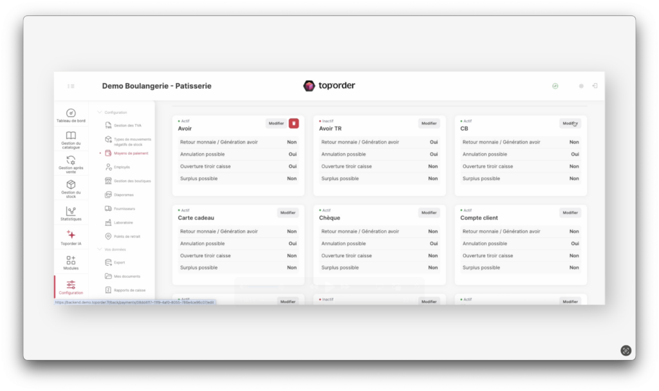Viewport: 659px width, 391px height.
Task: Toggle the sidebar menu collapse icon
Action: (71, 86)
